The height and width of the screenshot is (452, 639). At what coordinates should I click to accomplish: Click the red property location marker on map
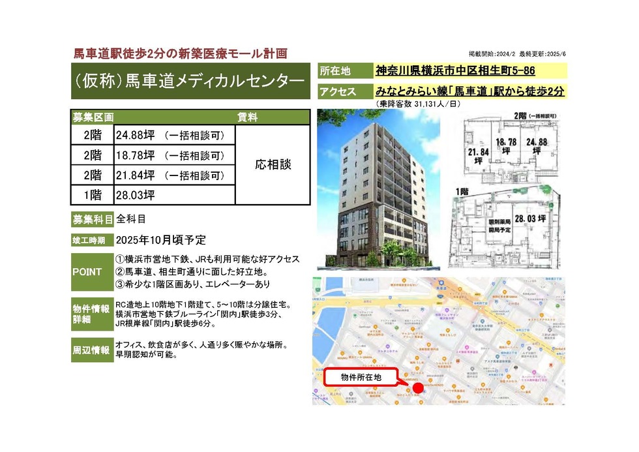point(418,387)
